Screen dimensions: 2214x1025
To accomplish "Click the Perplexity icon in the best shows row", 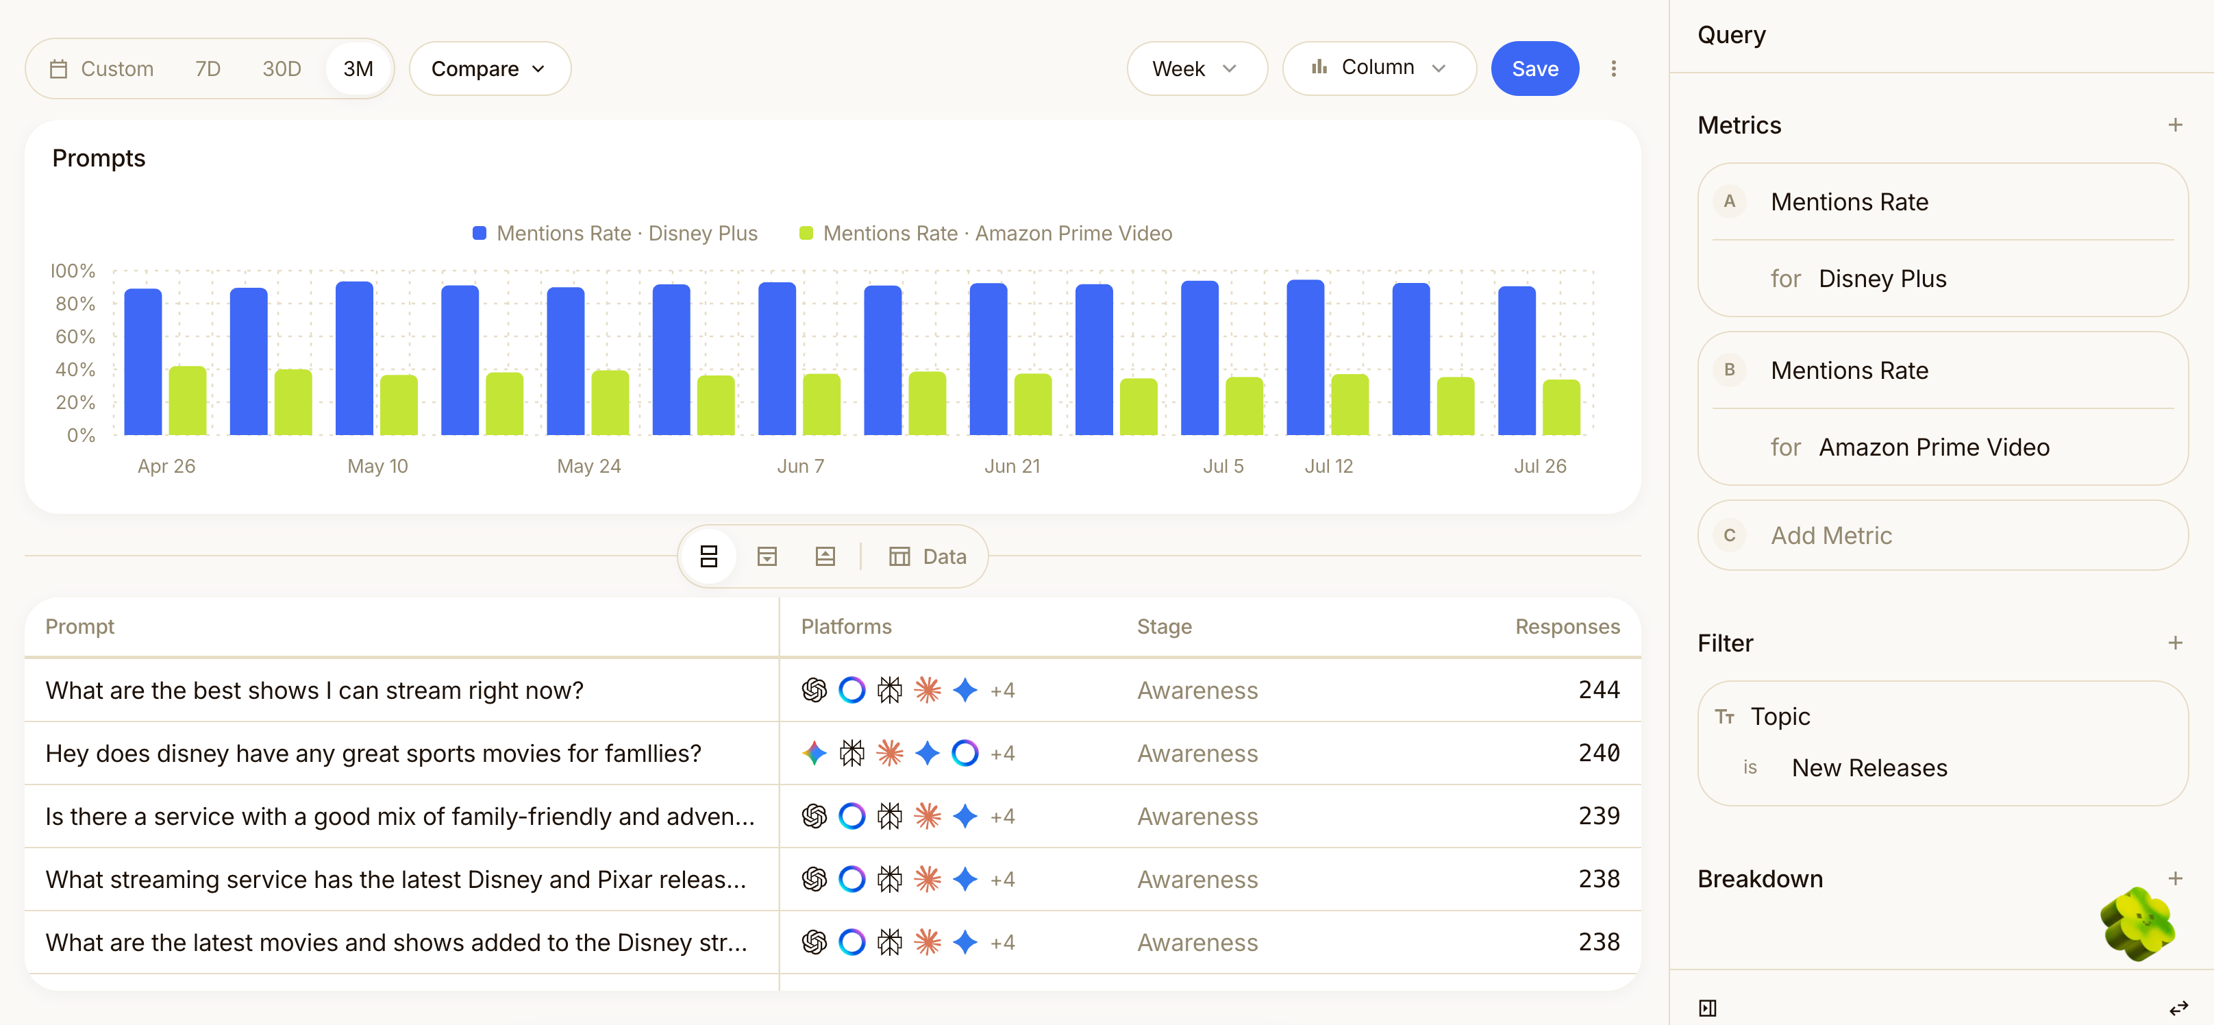I will point(890,691).
